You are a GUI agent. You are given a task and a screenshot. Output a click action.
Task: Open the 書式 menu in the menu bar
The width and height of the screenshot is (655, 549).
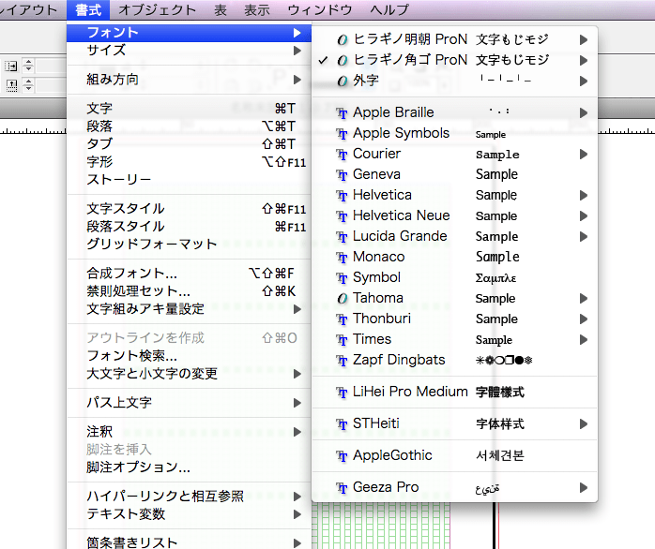[x=88, y=9]
